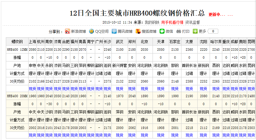Click the 上海 city column header
Screen dimensions: 256x140
[33, 42]
